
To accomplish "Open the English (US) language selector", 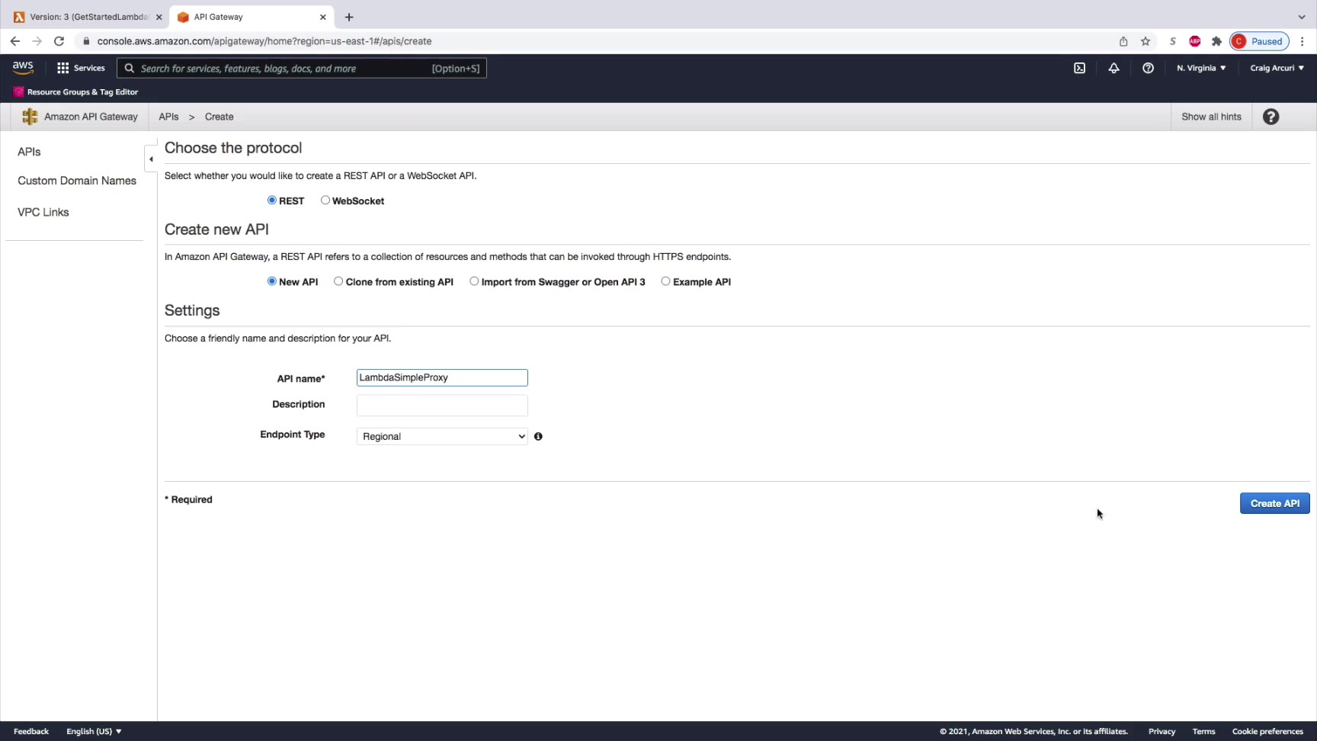I will tap(94, 731).
